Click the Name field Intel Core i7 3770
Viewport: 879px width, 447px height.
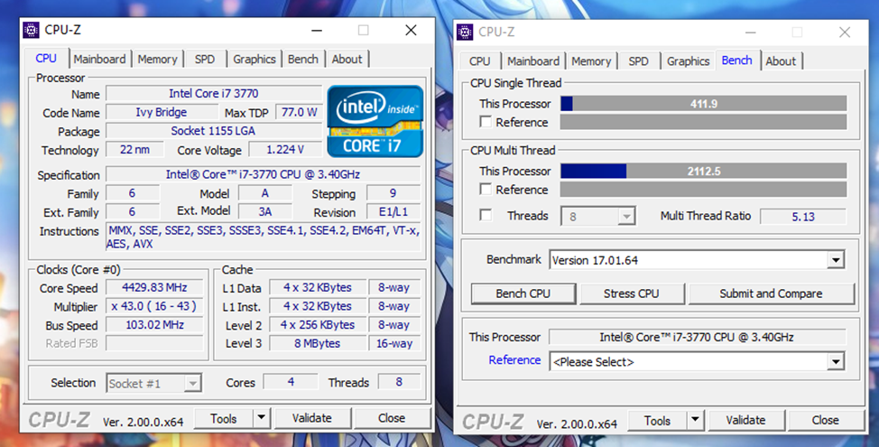coord(214,94)
